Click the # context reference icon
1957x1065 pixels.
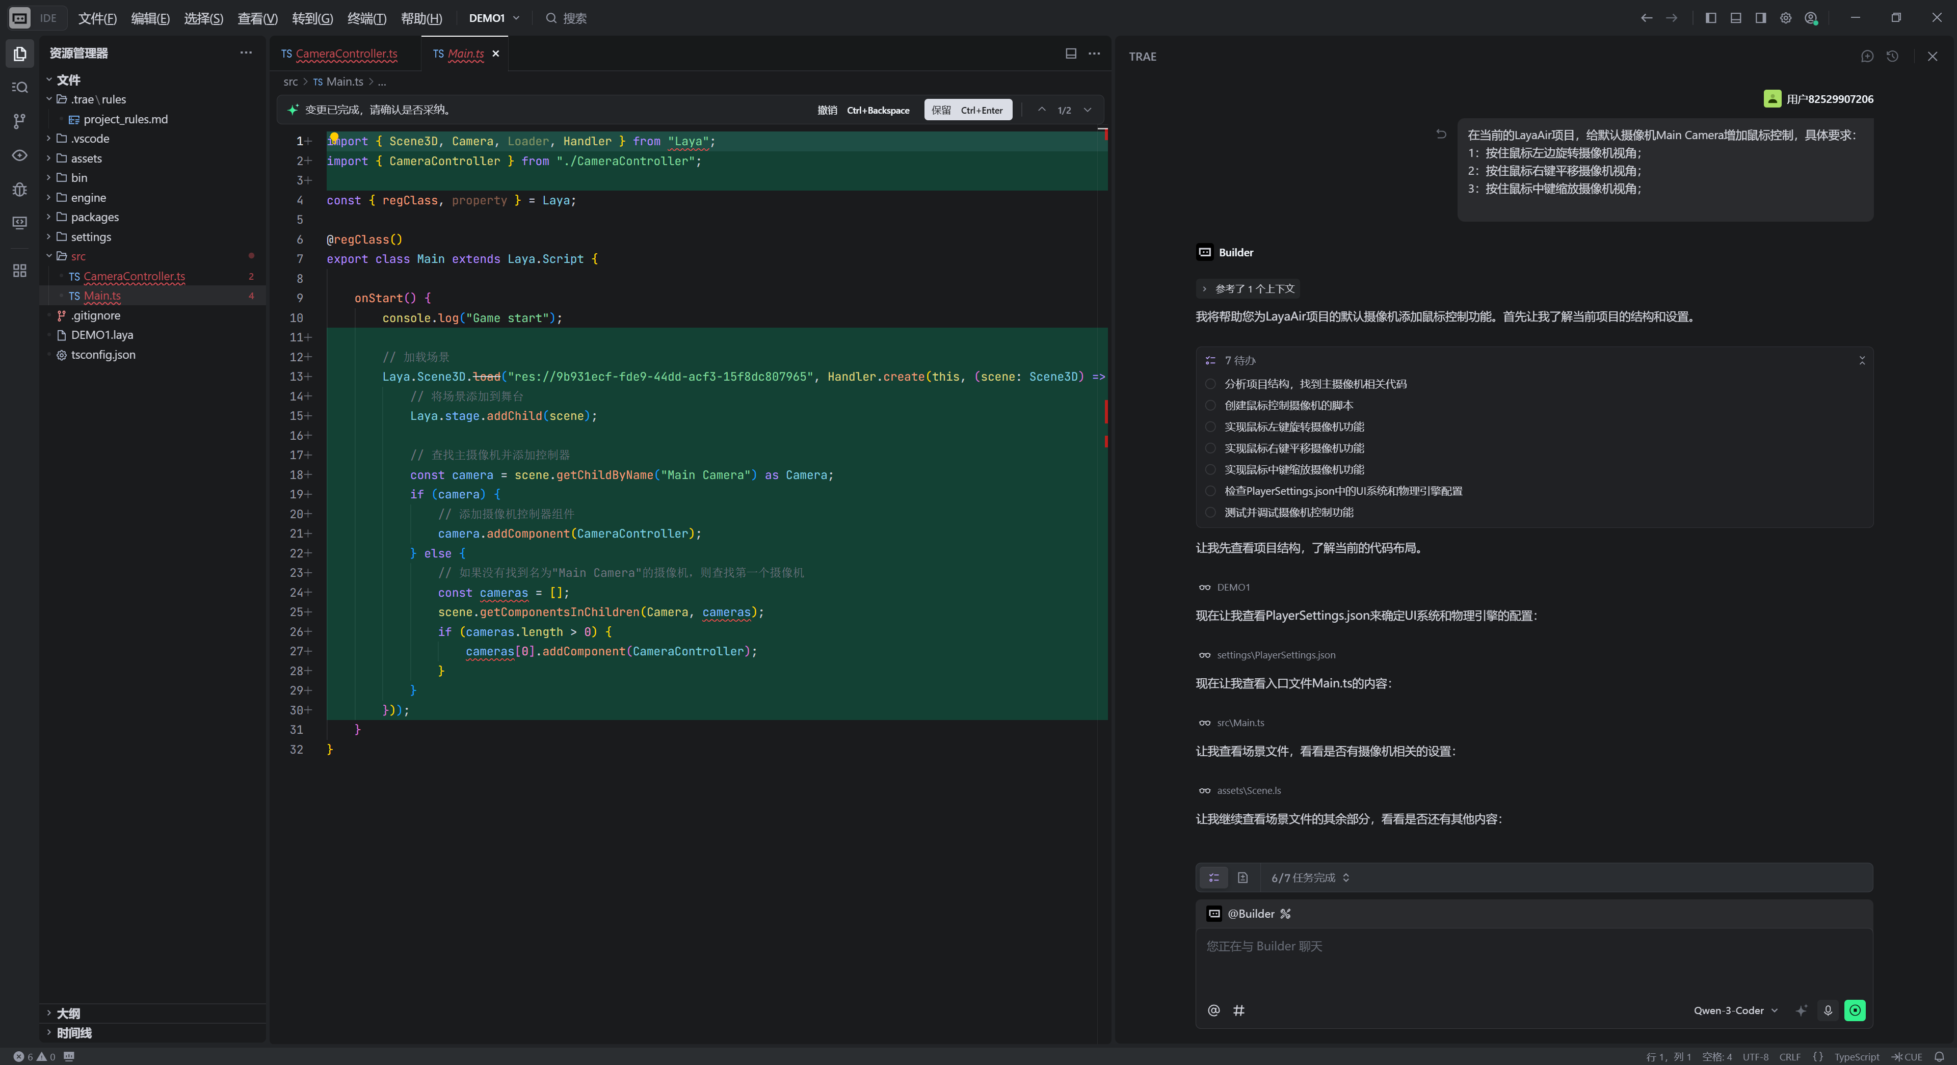1238,1010
